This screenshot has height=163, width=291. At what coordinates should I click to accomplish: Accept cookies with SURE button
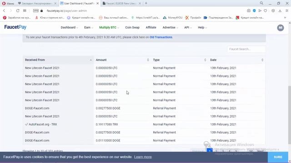click(278, 157)
